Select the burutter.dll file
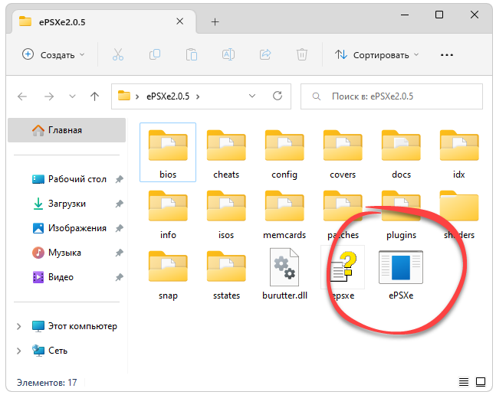 coord(284,274)
